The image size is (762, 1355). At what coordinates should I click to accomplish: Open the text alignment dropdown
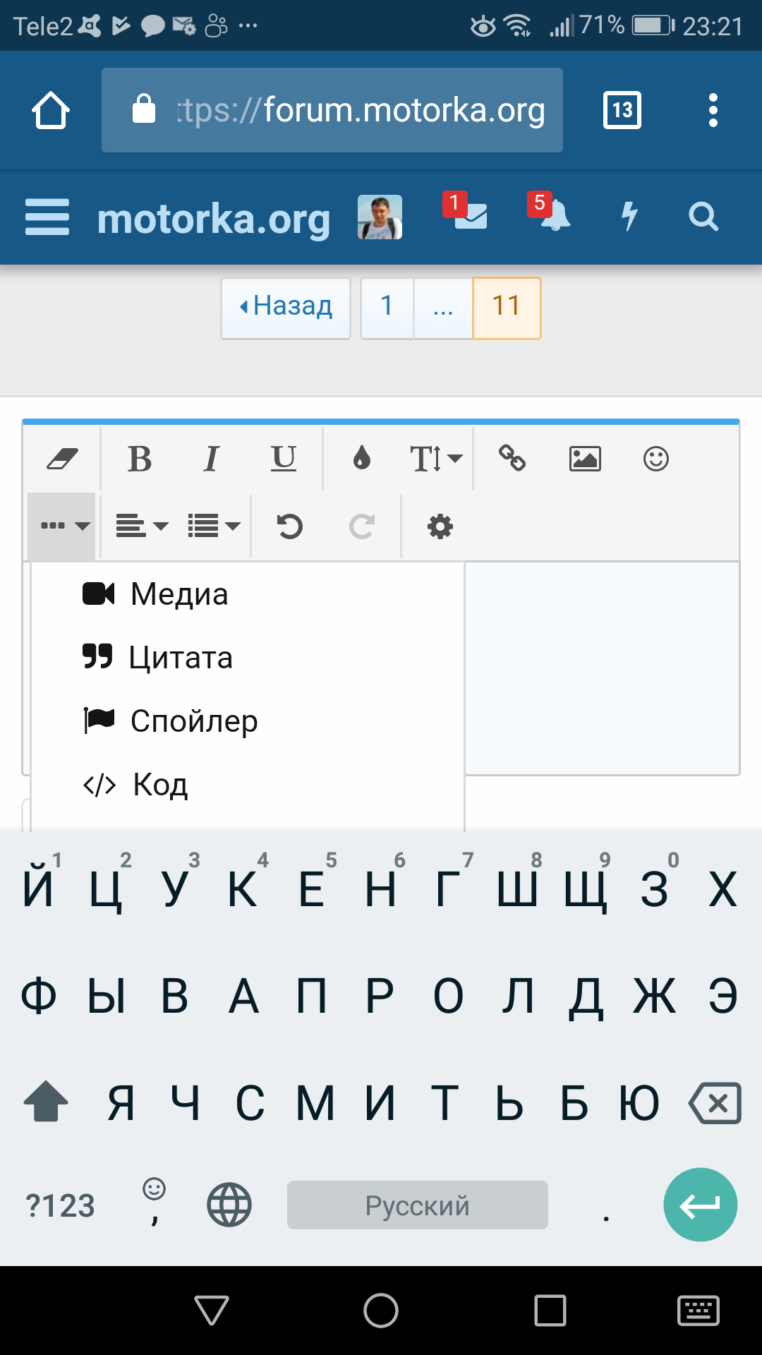point(142,526)
